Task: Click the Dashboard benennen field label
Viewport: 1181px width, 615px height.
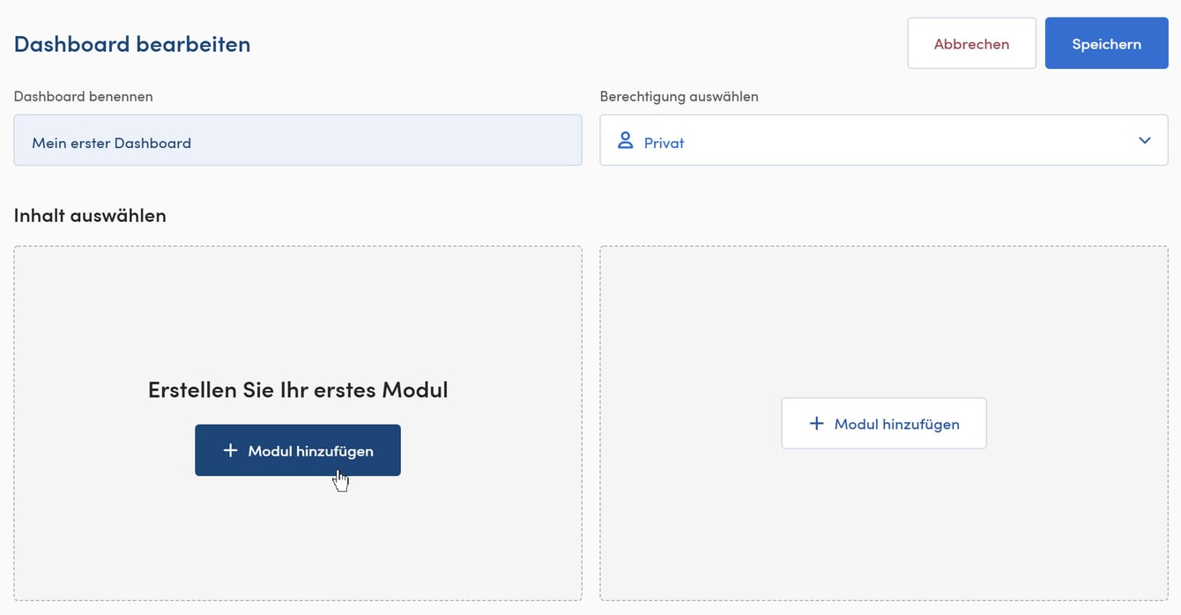Action: tap(83, 96)
